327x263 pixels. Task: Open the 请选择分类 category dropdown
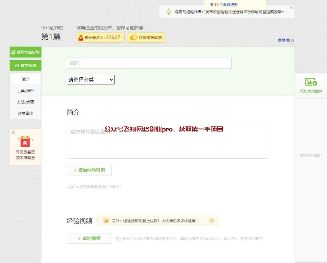pyautogui.click(x=91, y=79)
